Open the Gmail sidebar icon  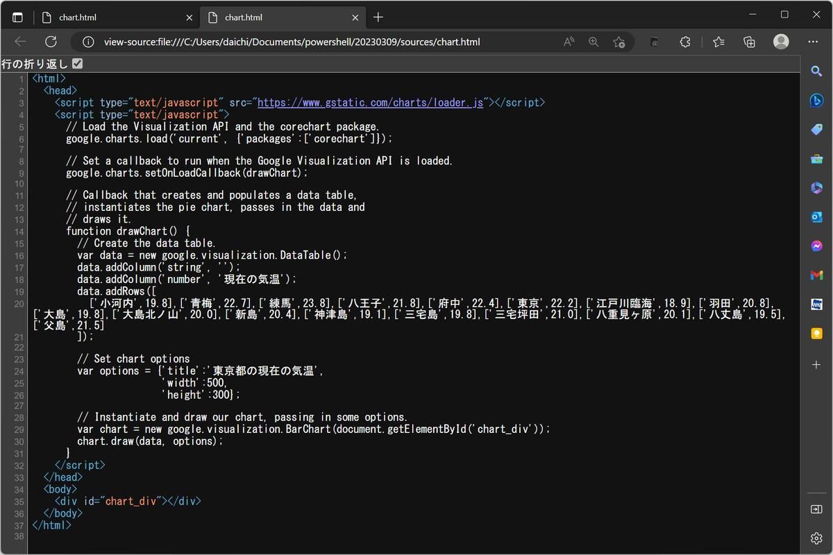[x=816, y=275]
